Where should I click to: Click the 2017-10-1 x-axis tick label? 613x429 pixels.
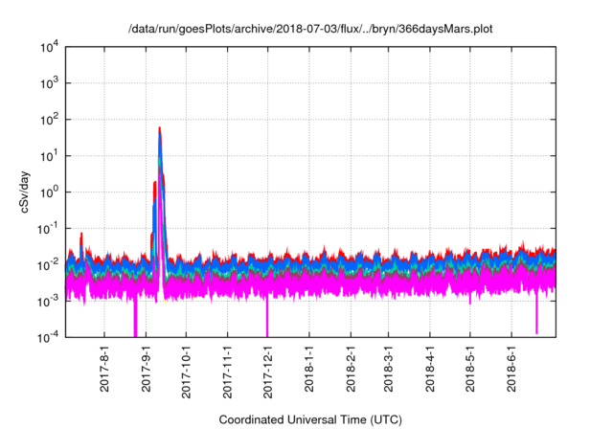coord(187,372)
